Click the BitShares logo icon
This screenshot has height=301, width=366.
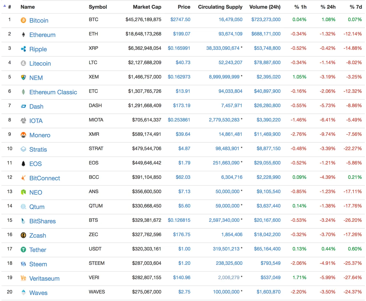[23, 221]
